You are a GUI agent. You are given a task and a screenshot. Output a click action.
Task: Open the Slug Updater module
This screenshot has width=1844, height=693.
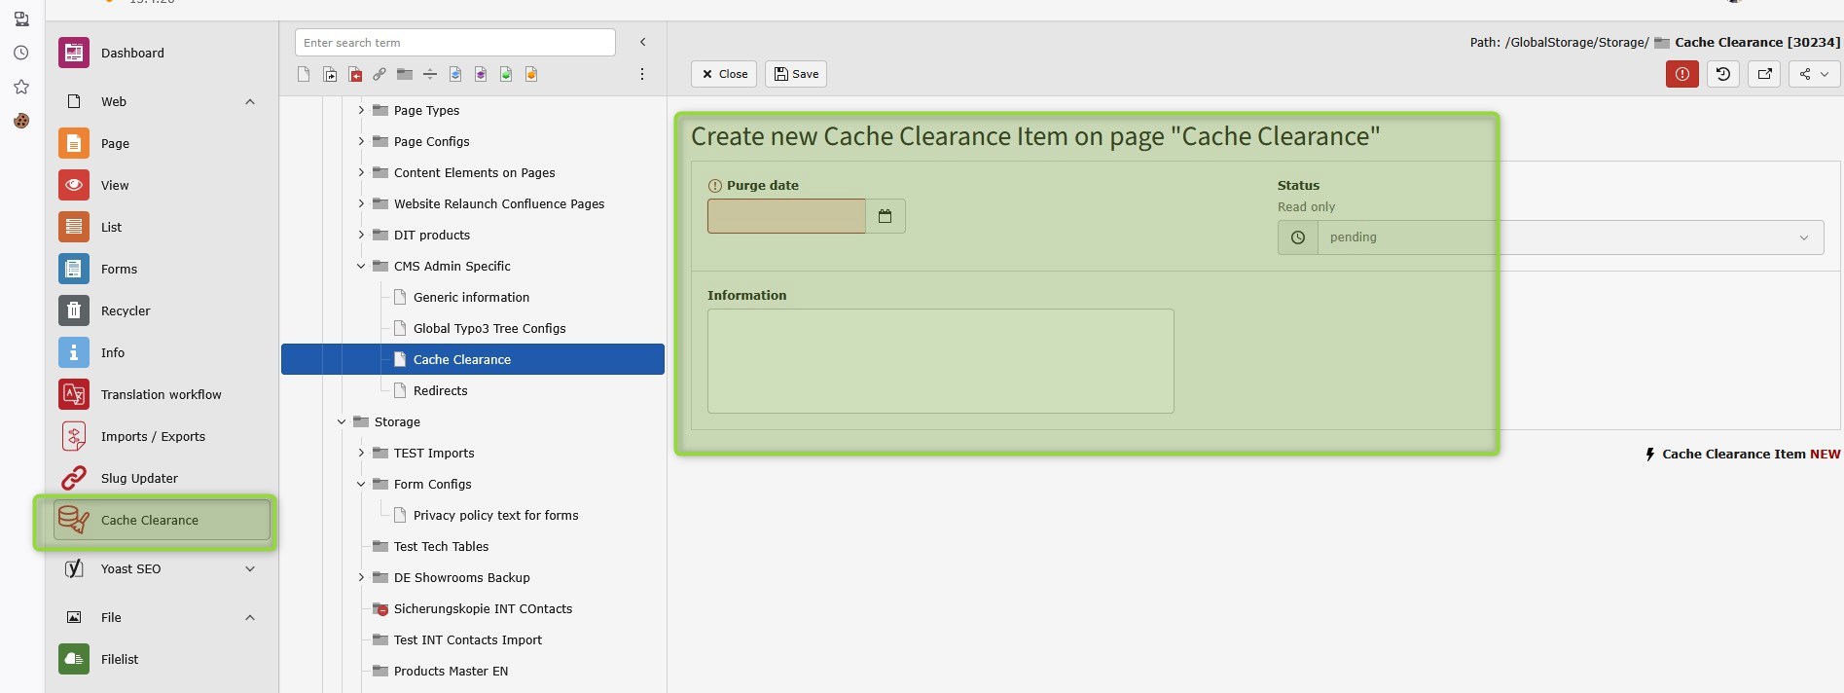point(139,478)
